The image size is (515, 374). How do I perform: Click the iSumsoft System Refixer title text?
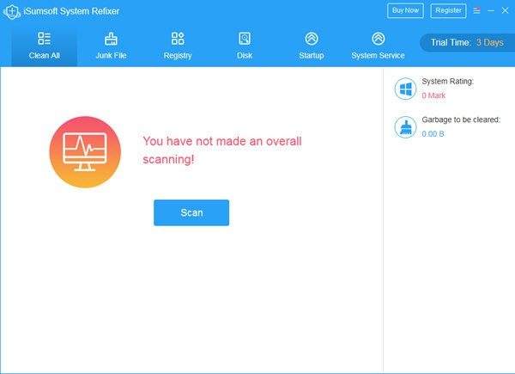click(x=71, y=11)
